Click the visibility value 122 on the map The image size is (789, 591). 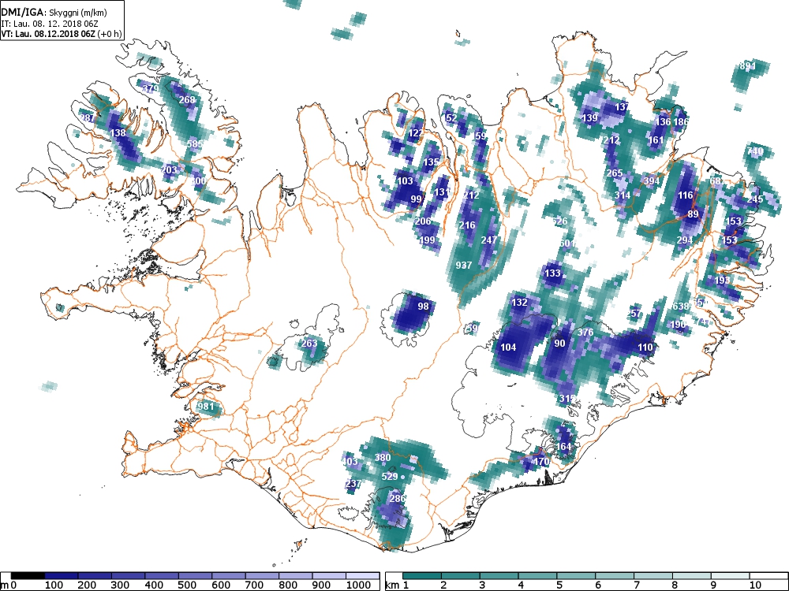pos(416,133)
